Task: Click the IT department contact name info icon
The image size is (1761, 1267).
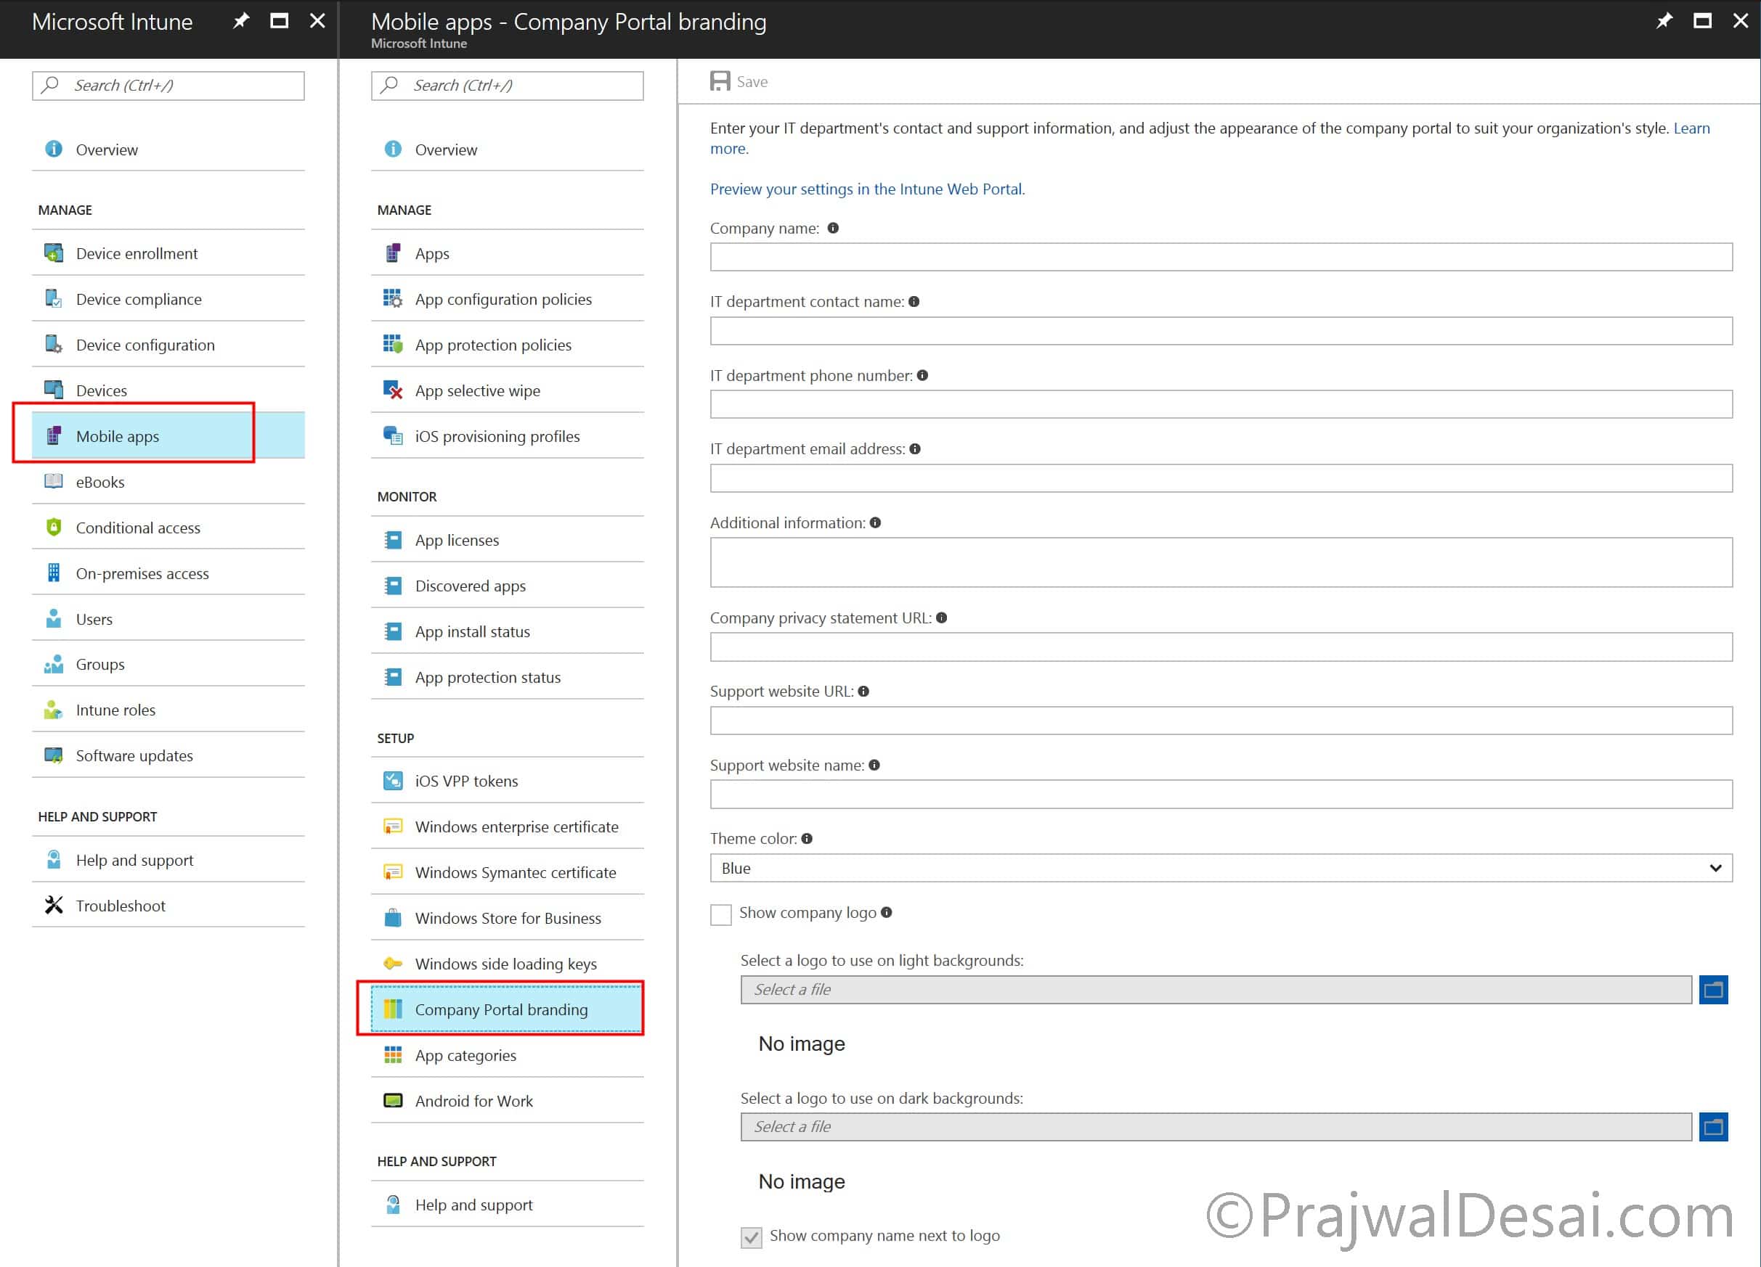Action: click(914, 302)
